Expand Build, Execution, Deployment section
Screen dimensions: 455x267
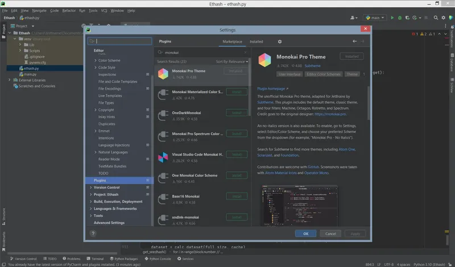pos(91,202)
